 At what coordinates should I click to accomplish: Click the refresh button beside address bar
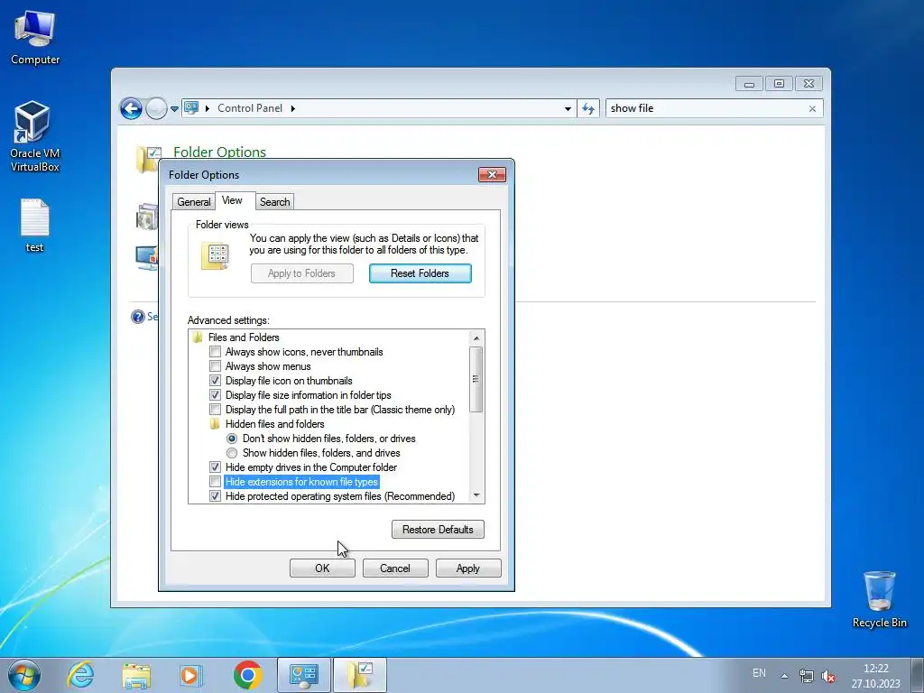pyautogui.click(x=588, y=108)
